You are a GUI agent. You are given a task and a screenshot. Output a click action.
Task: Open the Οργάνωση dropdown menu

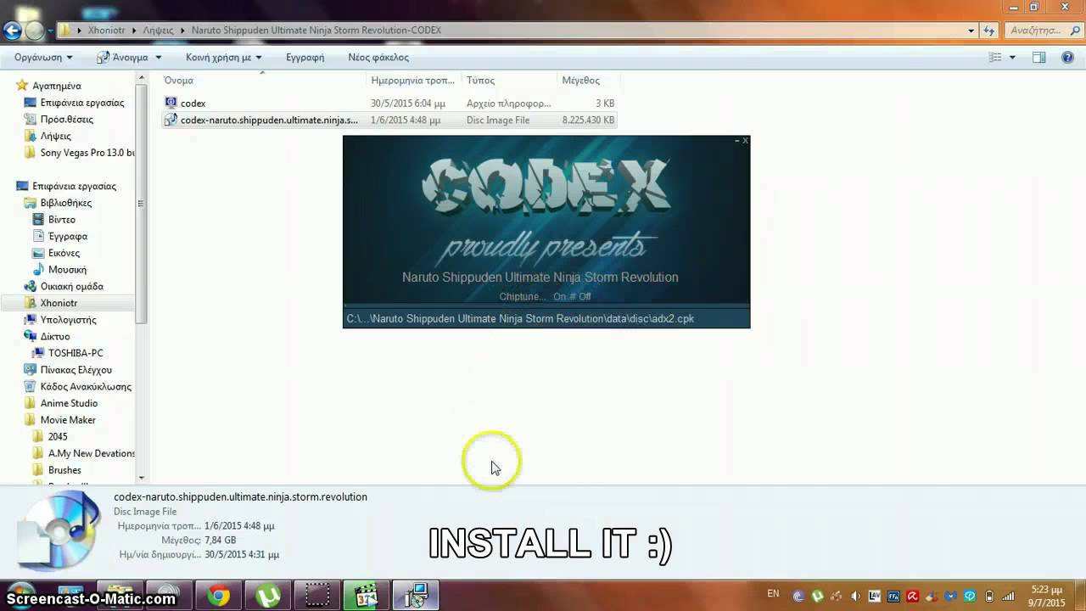click(x=43, y=57)
